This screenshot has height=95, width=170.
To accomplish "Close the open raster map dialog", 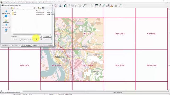I will point(50,5).
